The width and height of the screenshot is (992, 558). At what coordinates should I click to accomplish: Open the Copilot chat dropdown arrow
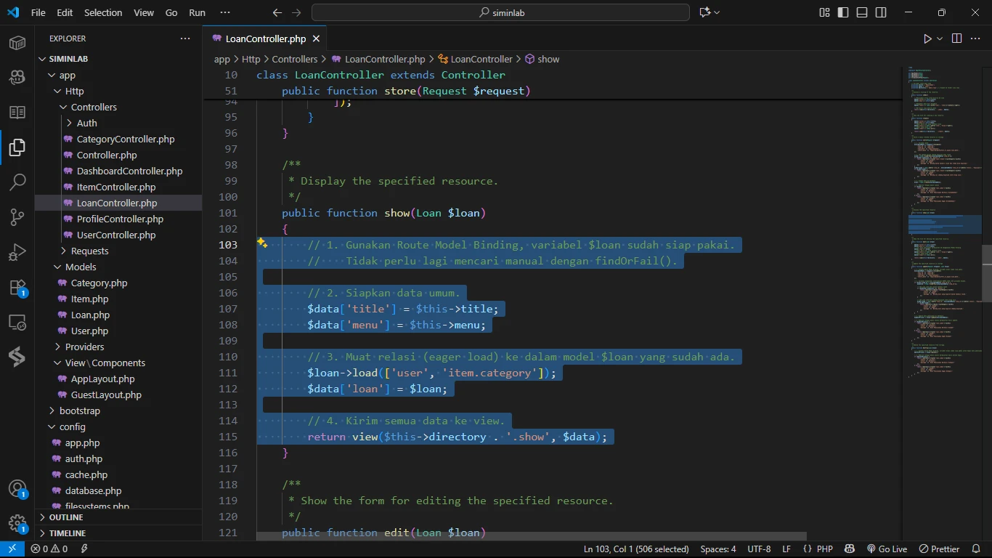[x=717, y=12]
